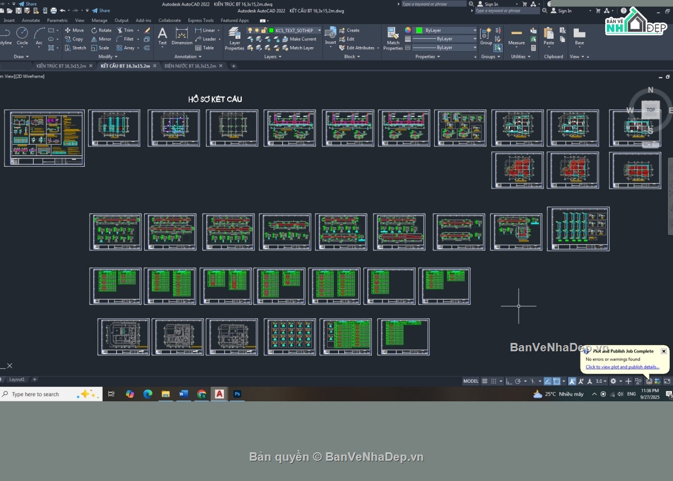Select the Circle drawing tool

tap(22, 35)
